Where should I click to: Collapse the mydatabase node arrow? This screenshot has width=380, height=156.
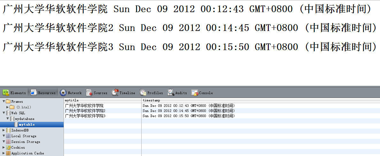click(x=8, y=119)
